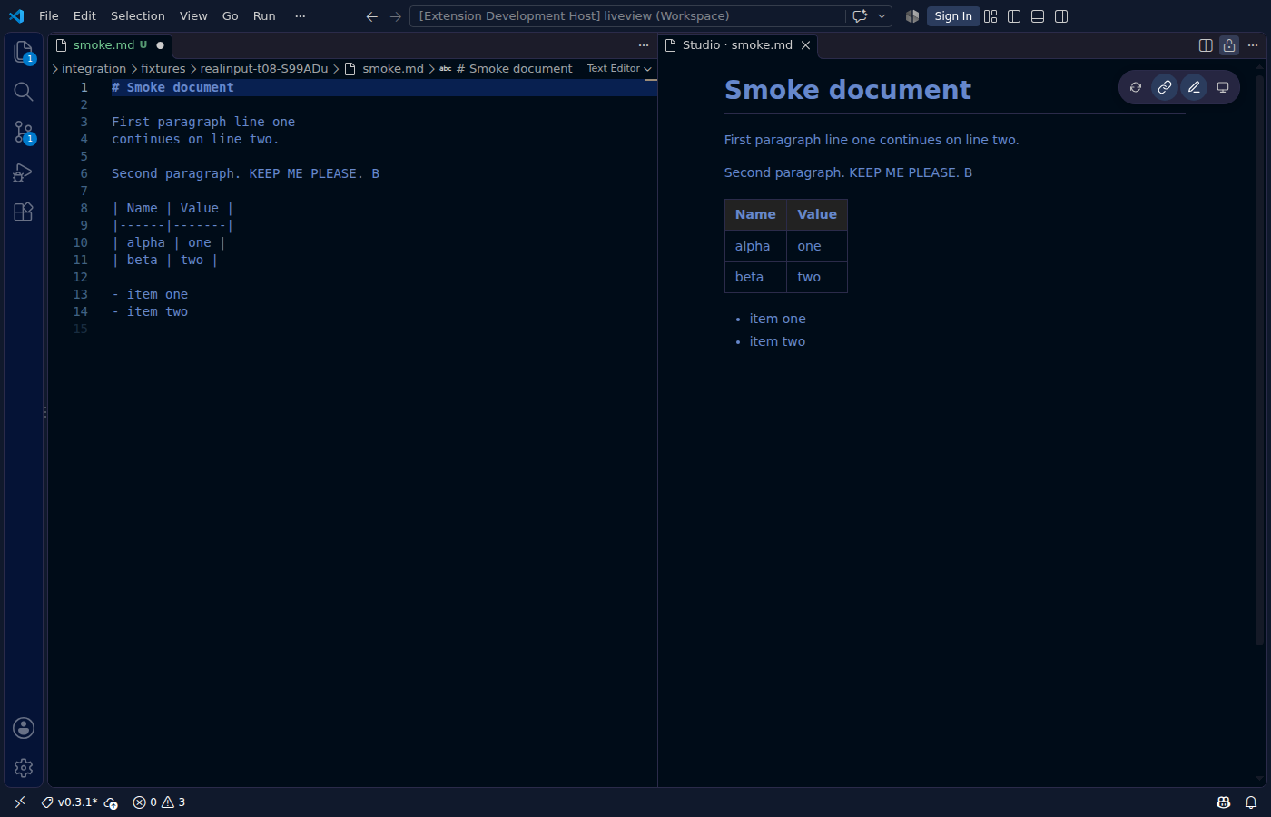Open the Manage gear icon
This screenshot has height=817, width=1271.
(x=24, y=768)
